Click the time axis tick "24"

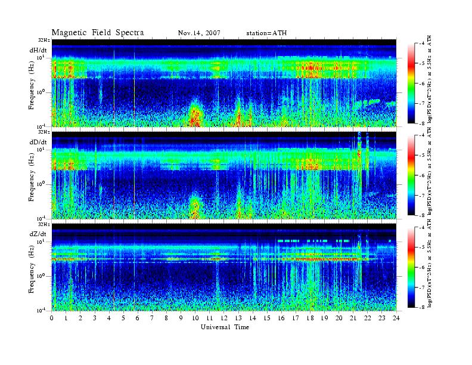pyautogui.click(x=396, y=318)
